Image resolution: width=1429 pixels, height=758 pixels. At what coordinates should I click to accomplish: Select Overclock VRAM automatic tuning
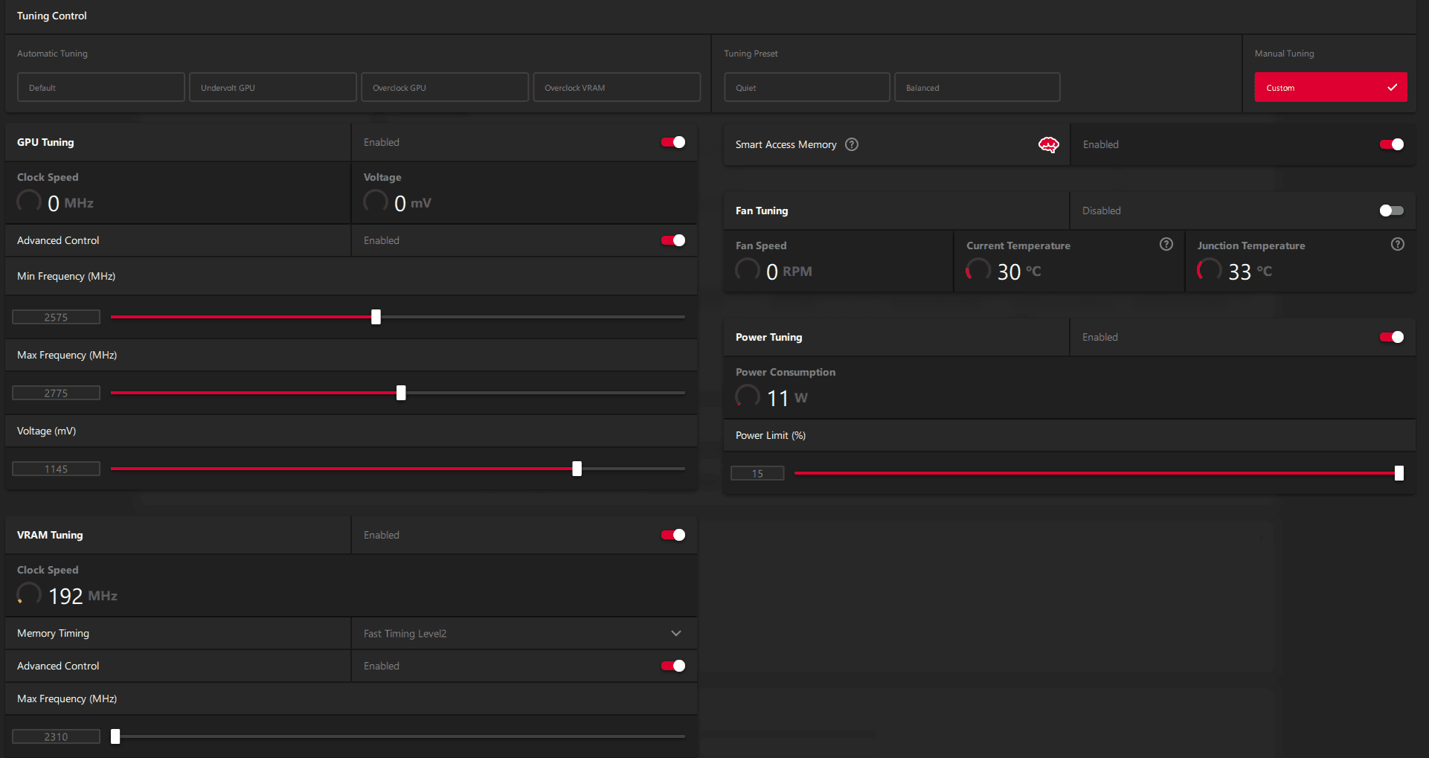click(x=617, y=87)
